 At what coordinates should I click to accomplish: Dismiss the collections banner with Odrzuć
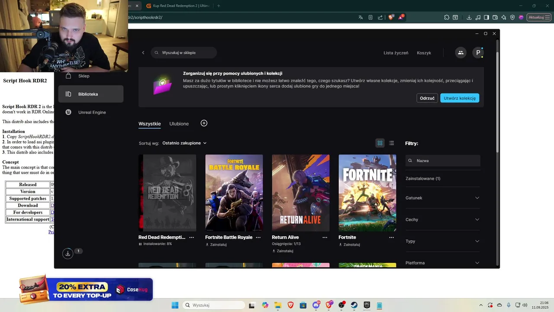pos(427,98)
